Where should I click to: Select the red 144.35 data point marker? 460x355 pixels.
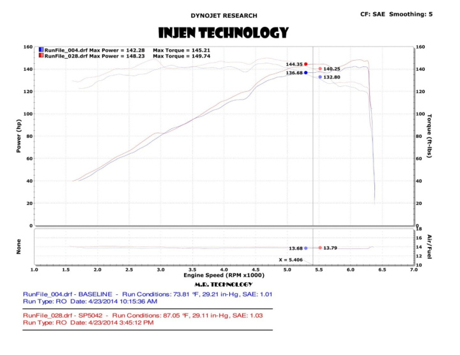click(305, 64)
